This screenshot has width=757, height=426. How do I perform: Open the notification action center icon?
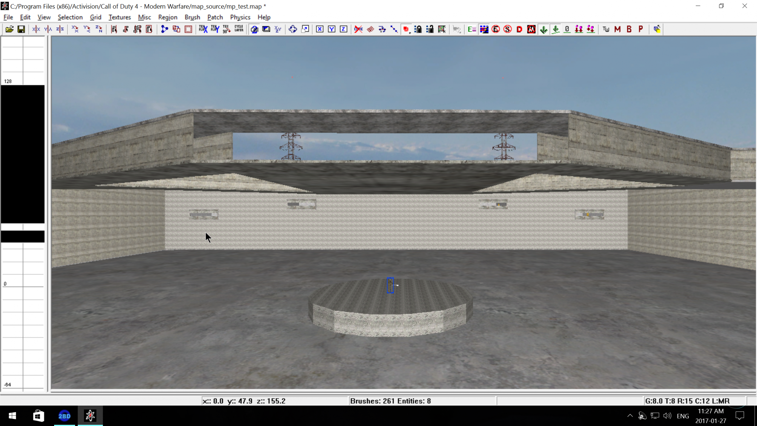[740, 416]
